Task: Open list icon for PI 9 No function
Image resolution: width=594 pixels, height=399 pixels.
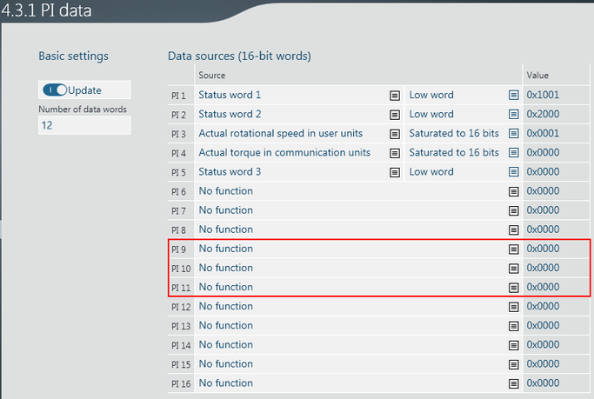Action: click(x=513, y=249)
